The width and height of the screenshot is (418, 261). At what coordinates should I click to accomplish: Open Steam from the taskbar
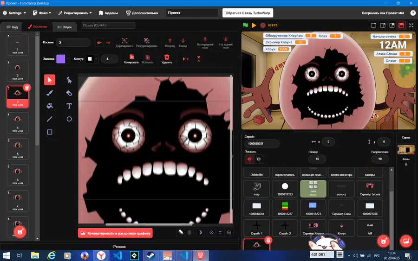(x=150, y=256)
